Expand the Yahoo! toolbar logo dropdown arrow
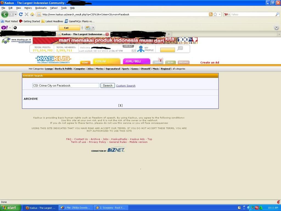This screenshot has height=211, width=281. [10, 28]
